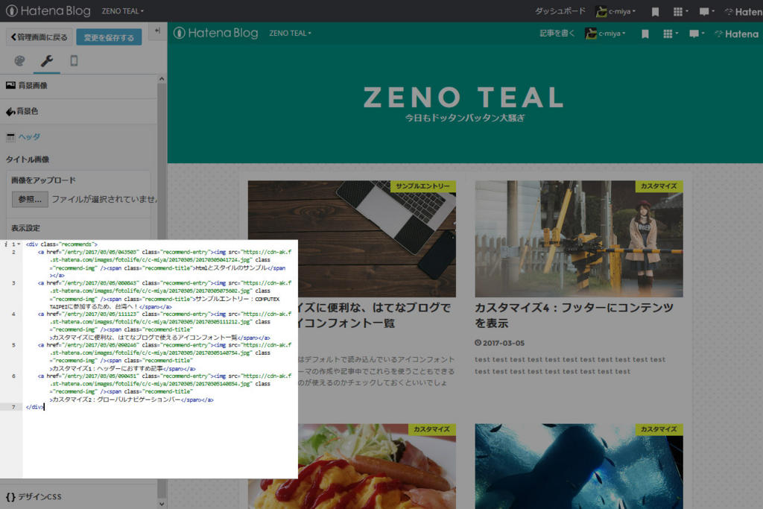763x509 pixels.
Task: Click the カスタマイズ tag on the railroad photo
Action: [659, 186]
